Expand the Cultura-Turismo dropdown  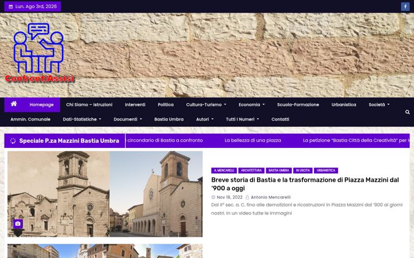[206, 105]
